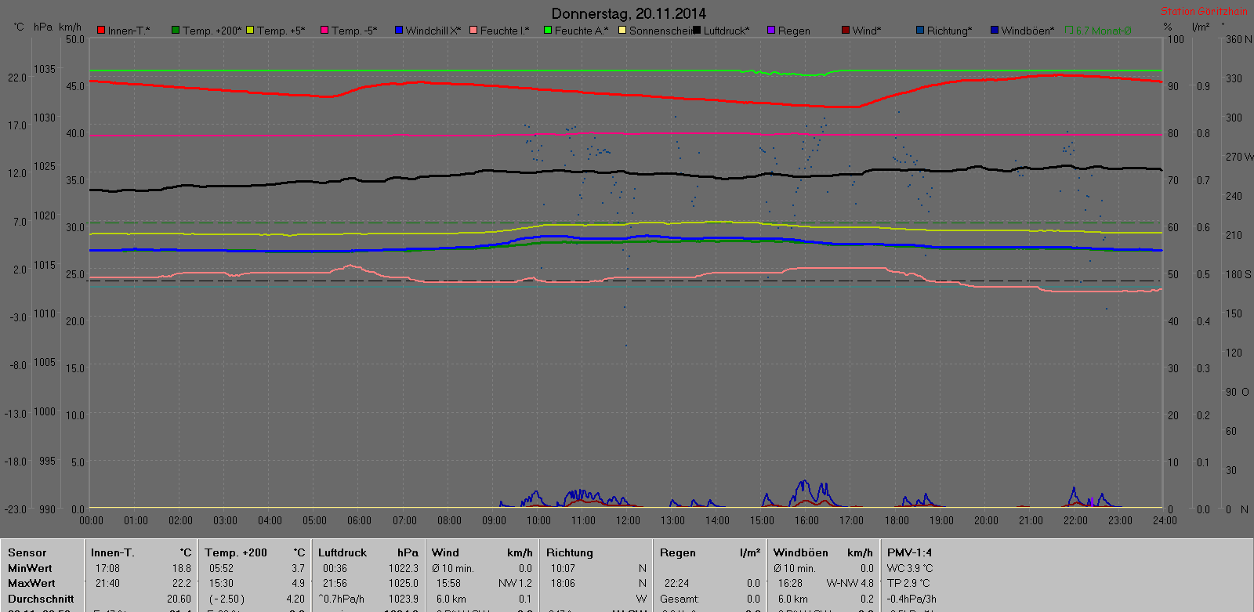
Task: Select the Luftdruck column header in table
Action: point(342,552)
